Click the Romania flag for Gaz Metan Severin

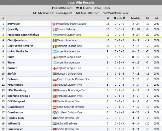coord(54,46)
